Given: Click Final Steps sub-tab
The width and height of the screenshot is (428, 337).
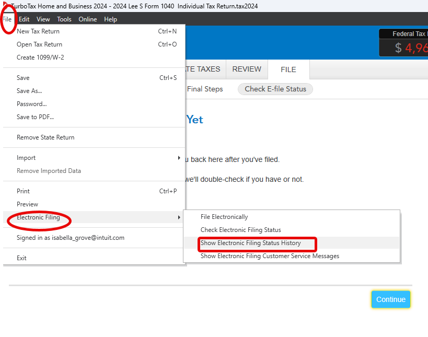Looking at the screenshot, I should pos(205,89).
